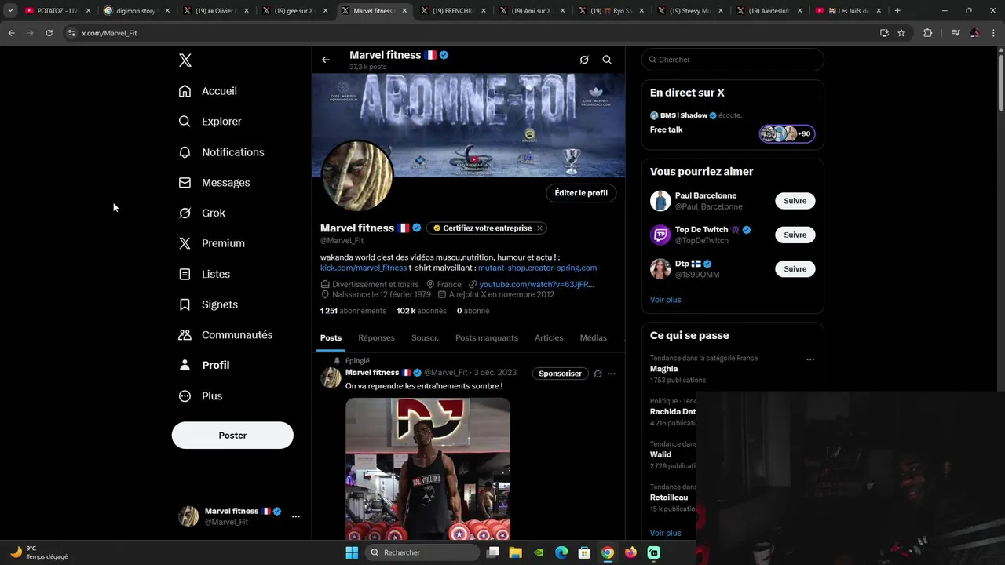Open 1 251 abonnements list
This screenshot has height=565, width=1005.
point(353,311)
